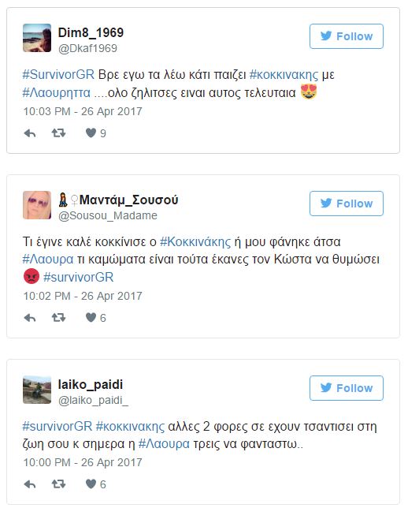This screenshot has height=508, width=408.
Task: Retweet the @Sousou_Madame tweet
Action: (58, 318)
